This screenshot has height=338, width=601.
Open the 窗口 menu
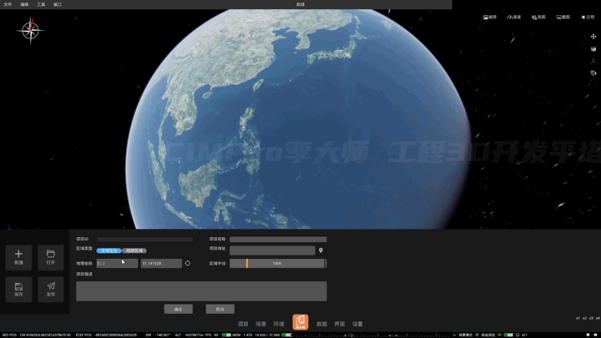58,5
